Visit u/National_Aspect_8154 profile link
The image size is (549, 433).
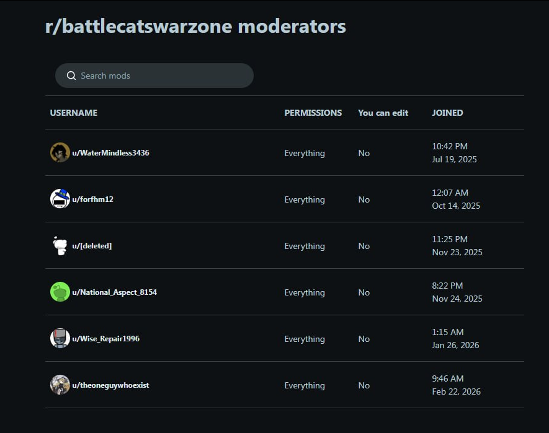115,292
